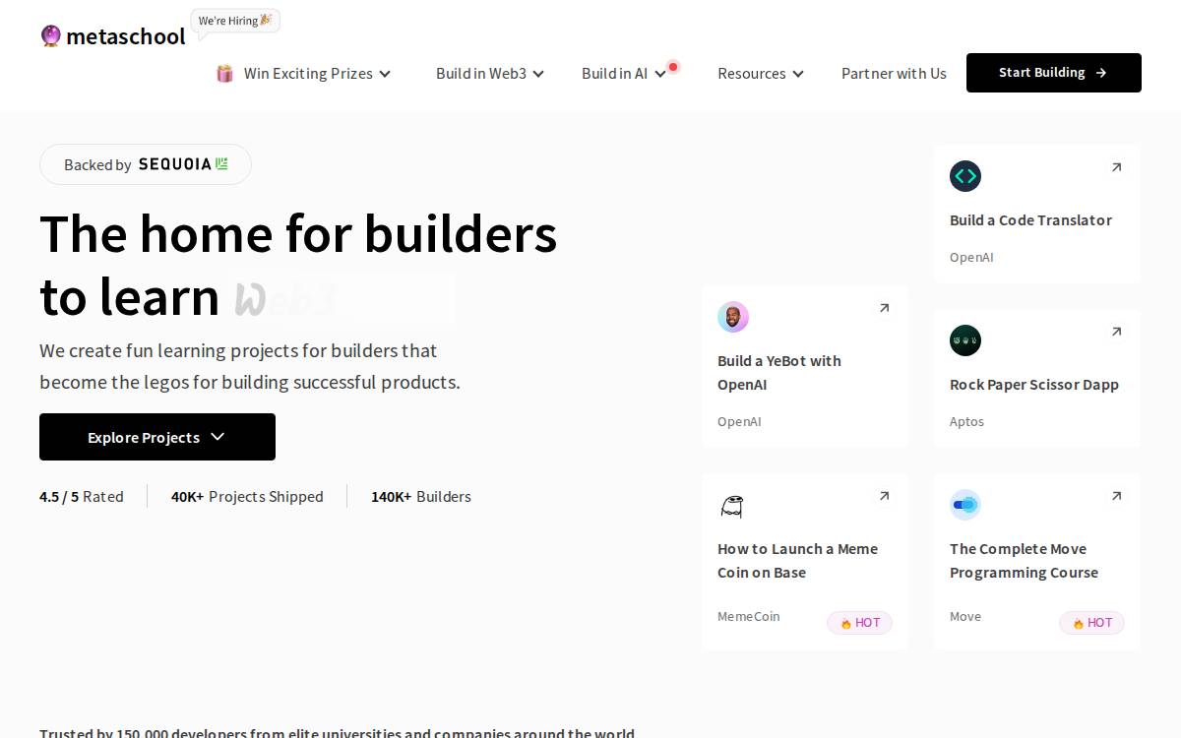1181x738 pixels.
Task: Click the Start Building button
Action: [x=1054, y=73]
